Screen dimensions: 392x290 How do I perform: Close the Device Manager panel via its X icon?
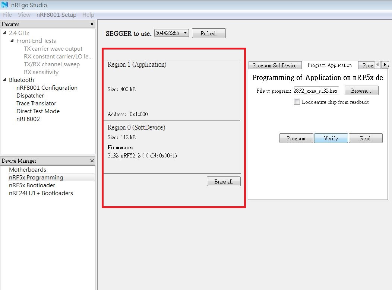92,160
